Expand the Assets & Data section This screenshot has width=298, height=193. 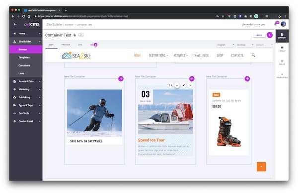26,81
